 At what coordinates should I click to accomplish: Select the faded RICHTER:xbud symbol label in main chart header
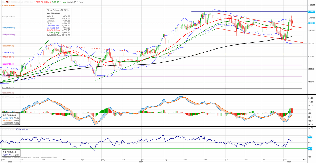tap(17, 2)
